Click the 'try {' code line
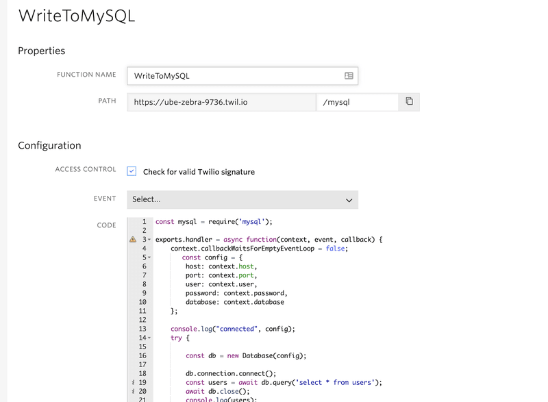Viewport: 548px width, 402px height. [x=180, y=338]
